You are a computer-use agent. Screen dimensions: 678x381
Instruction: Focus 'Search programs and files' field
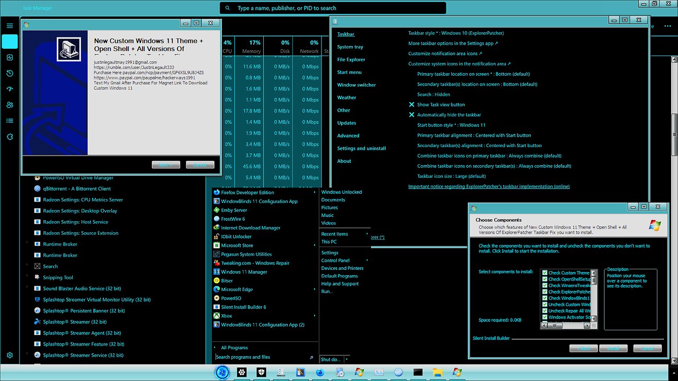coord(265,357)
